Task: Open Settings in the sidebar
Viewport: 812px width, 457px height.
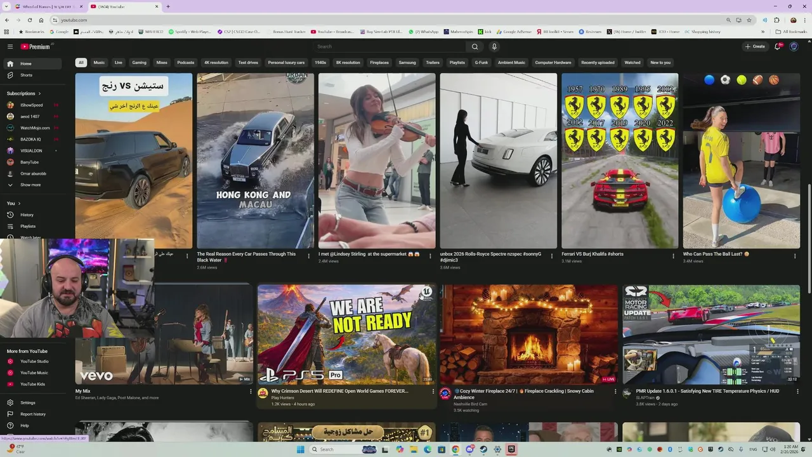Action: point(34,402)
